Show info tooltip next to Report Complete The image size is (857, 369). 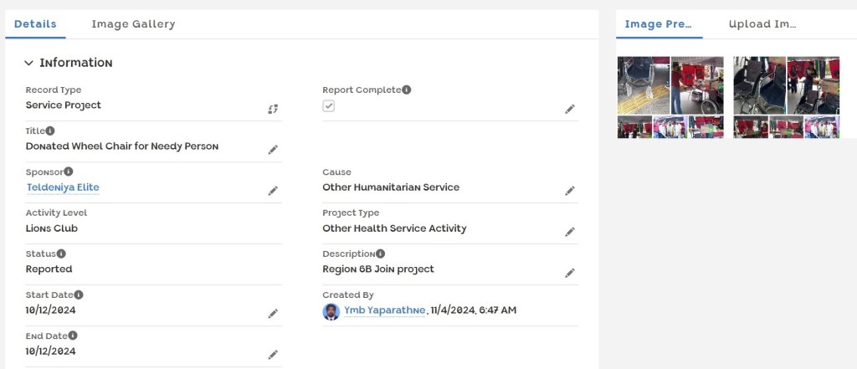pyautogui.click(x=407, y=90)
